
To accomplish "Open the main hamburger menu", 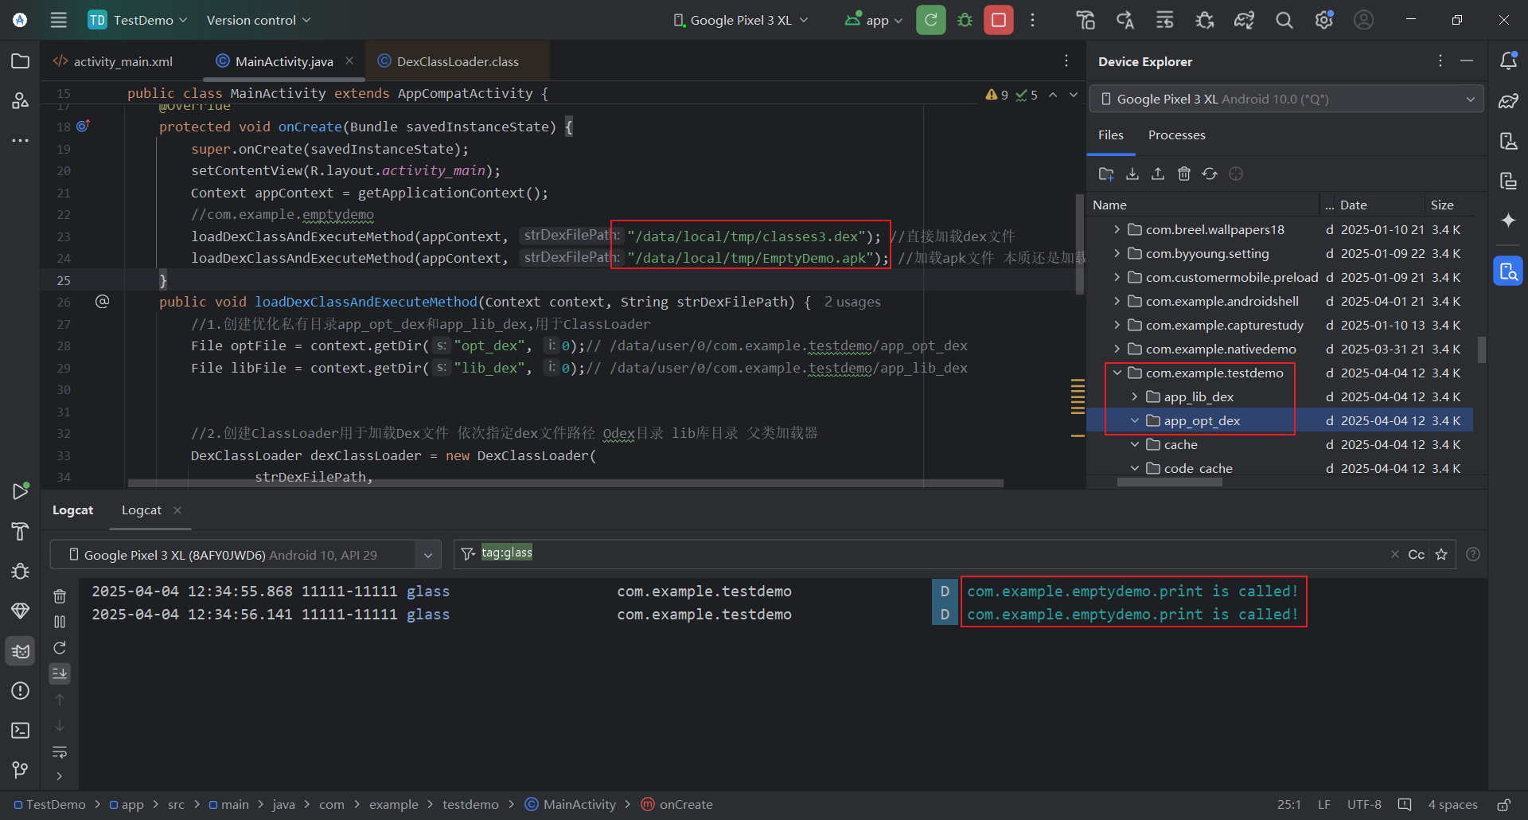I will 58,20.
